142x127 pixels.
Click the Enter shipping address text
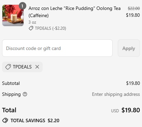tap(116, 94)
